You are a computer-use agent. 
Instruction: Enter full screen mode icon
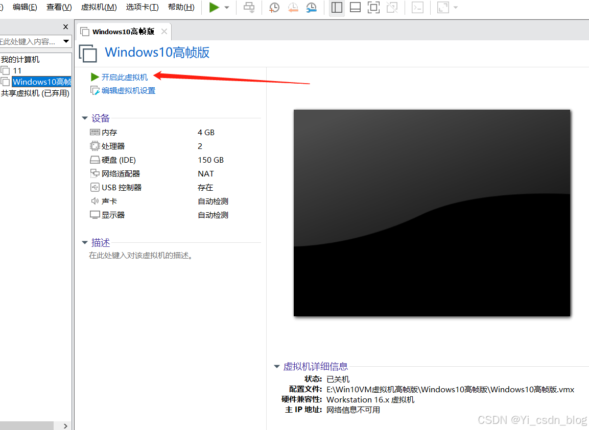tap(373, 8)
